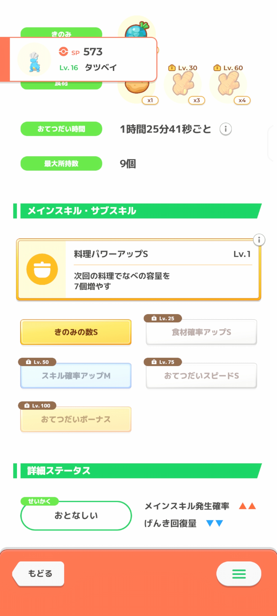Tap the cooking pot skill icon

[42, 269]
